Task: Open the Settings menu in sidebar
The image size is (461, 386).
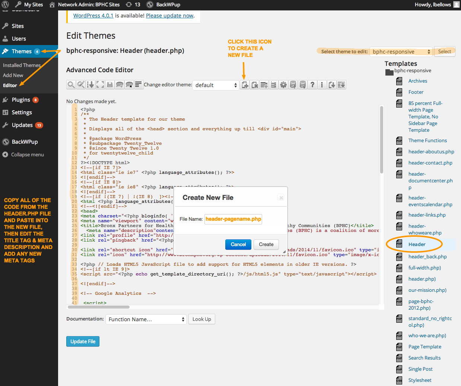Action: click(22, 112)
